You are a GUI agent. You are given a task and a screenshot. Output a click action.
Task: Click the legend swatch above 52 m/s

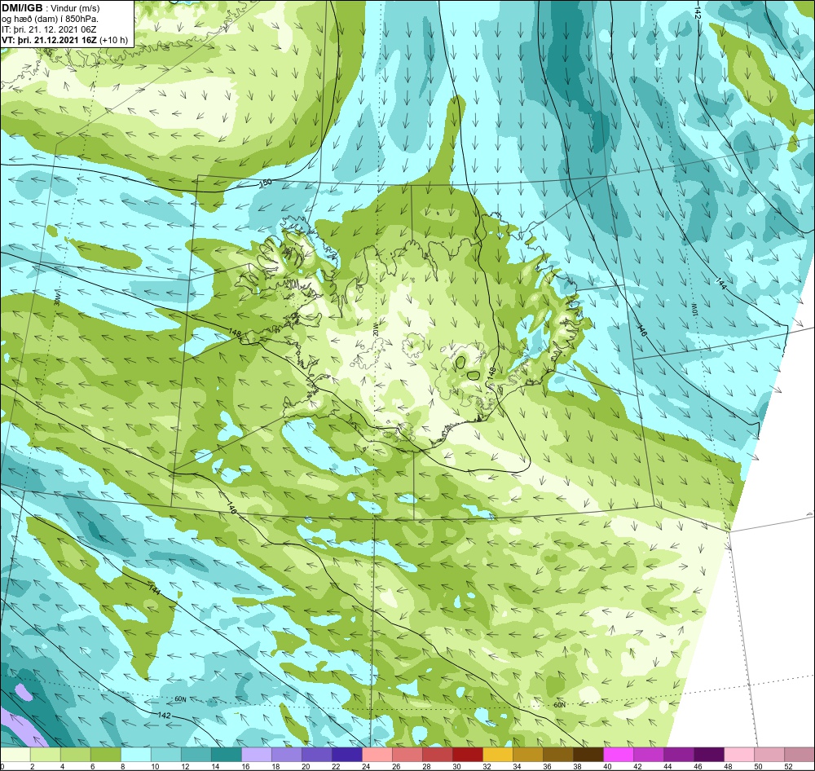[800, 755]
